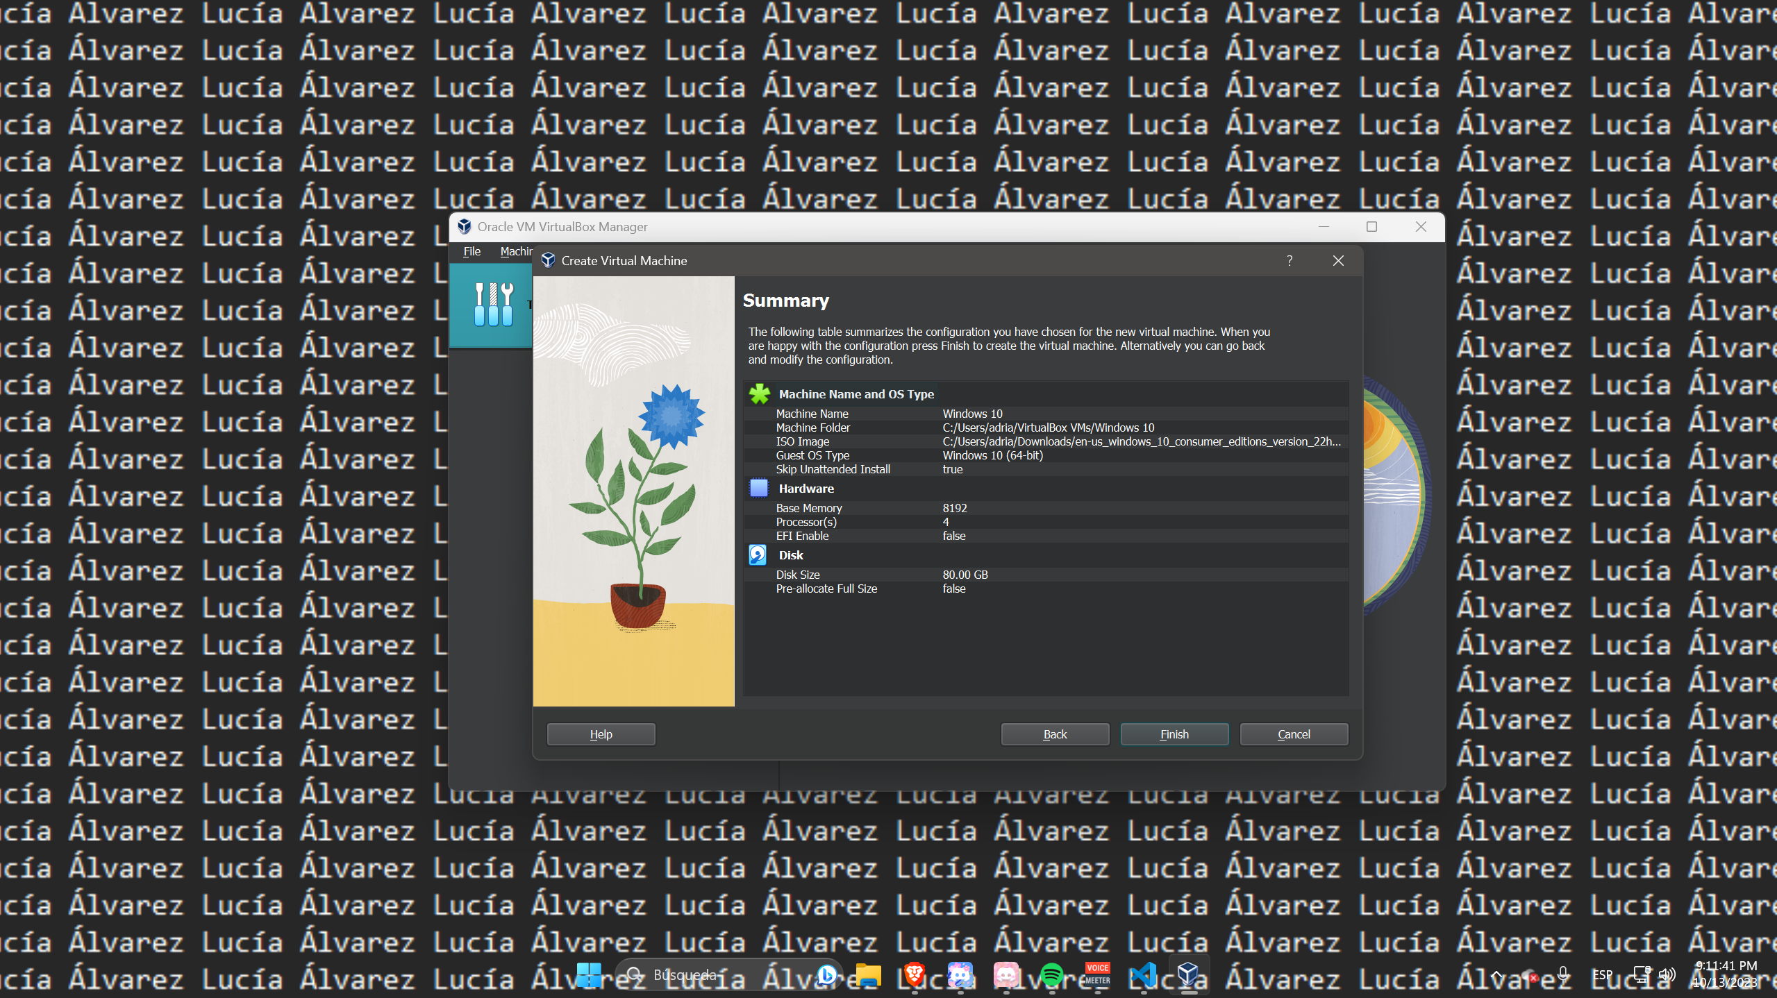Open the Machine menu

516,251
